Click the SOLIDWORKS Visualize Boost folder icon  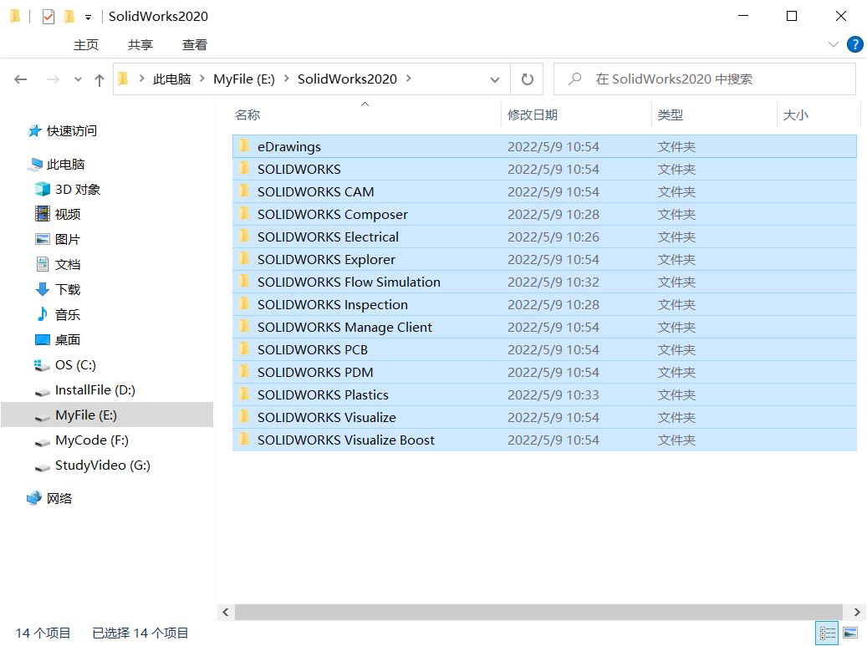[x=244, y=440]
